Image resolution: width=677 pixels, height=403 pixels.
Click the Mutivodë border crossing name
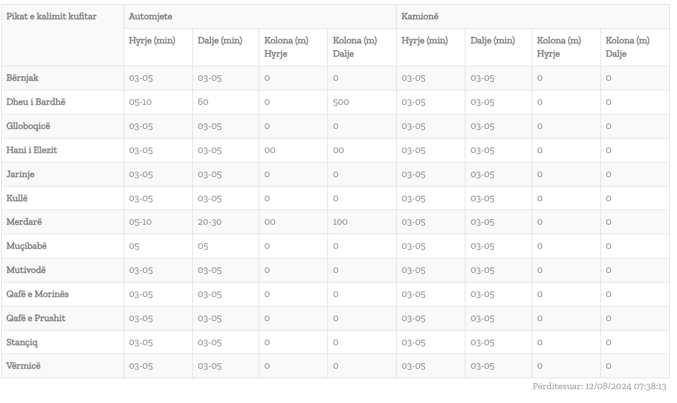coord(26,270)
